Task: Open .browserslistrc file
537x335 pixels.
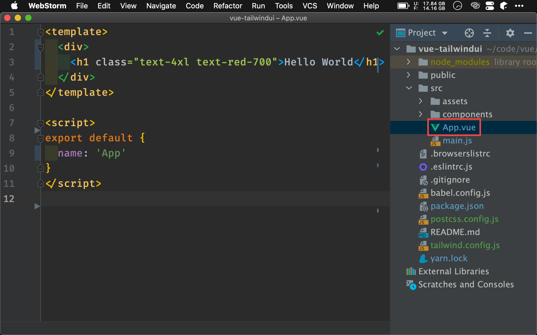Action: coord(460,154)
